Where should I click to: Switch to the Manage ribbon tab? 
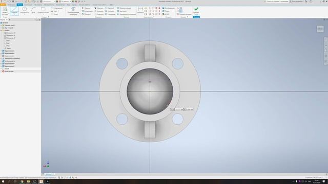(x=60, y=5)
